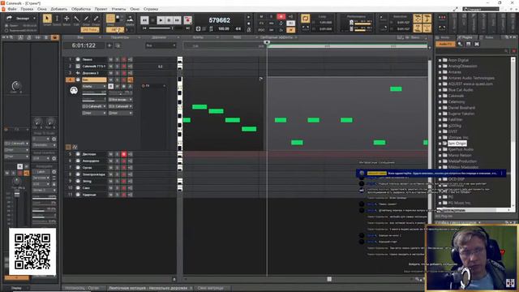Click the inspector channel volume fader
The width and height of the screenshot is (519, 292).
tap(16, 193)
